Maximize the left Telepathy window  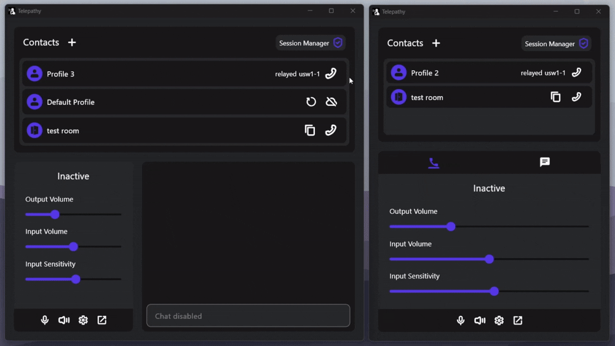pyautogui.click(x=331, y=10)
